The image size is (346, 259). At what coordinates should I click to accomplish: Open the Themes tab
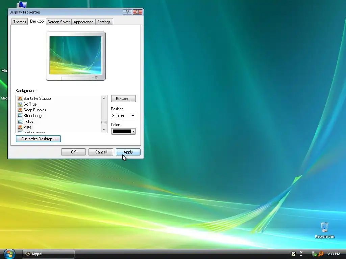pyautogui.click(x=19, y=22)
